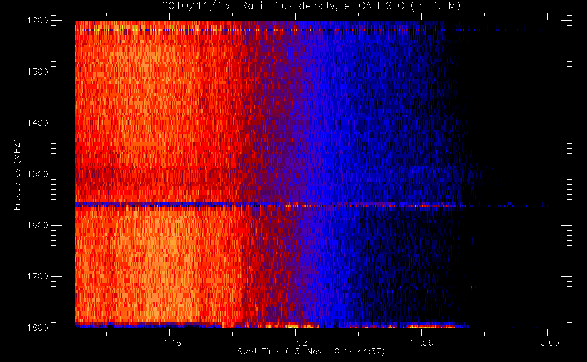Click the 14:48 time tick label
Viewport: 587px width, 362px height.
[x=169, y=343]
